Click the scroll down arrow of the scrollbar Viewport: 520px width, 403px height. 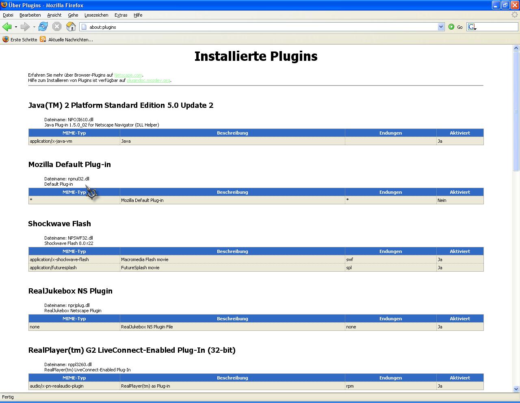[x=516, y=389]
